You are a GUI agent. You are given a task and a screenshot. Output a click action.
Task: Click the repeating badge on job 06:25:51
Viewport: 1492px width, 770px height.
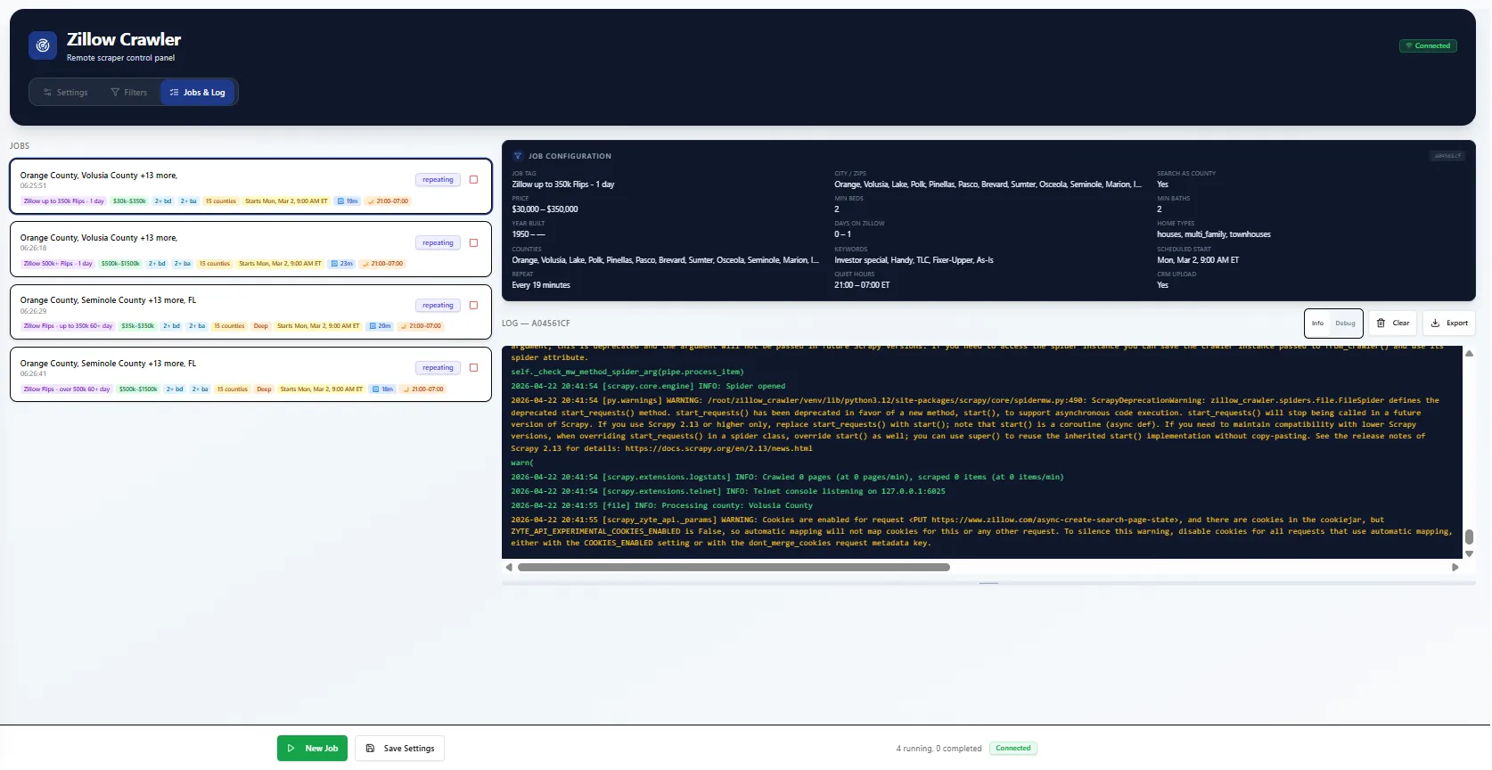(x=438, y=180)
